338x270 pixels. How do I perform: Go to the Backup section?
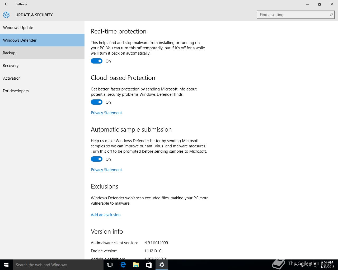42,53
